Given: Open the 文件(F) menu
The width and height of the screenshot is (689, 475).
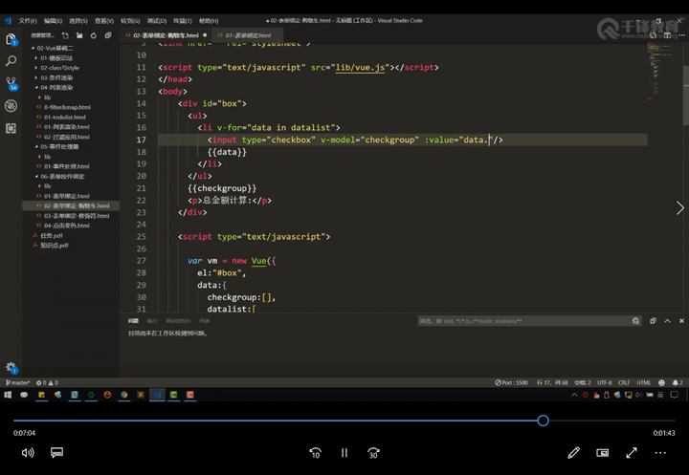Looking at the screenshot, I should click(x=27, y=21).
